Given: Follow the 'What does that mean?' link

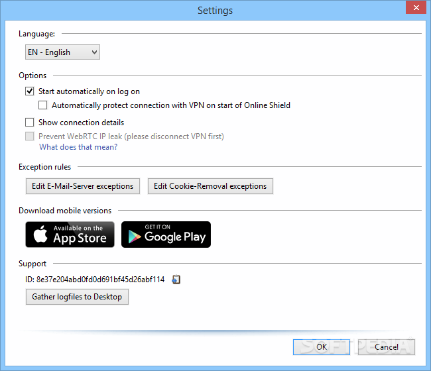Looking at the screenshot, I should (78, 147).
